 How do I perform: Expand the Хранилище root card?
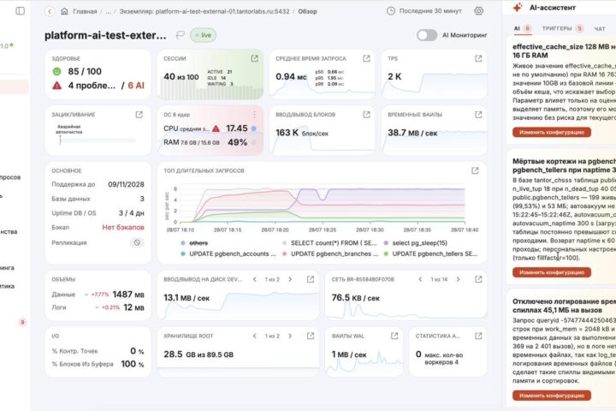pos(311,336)
